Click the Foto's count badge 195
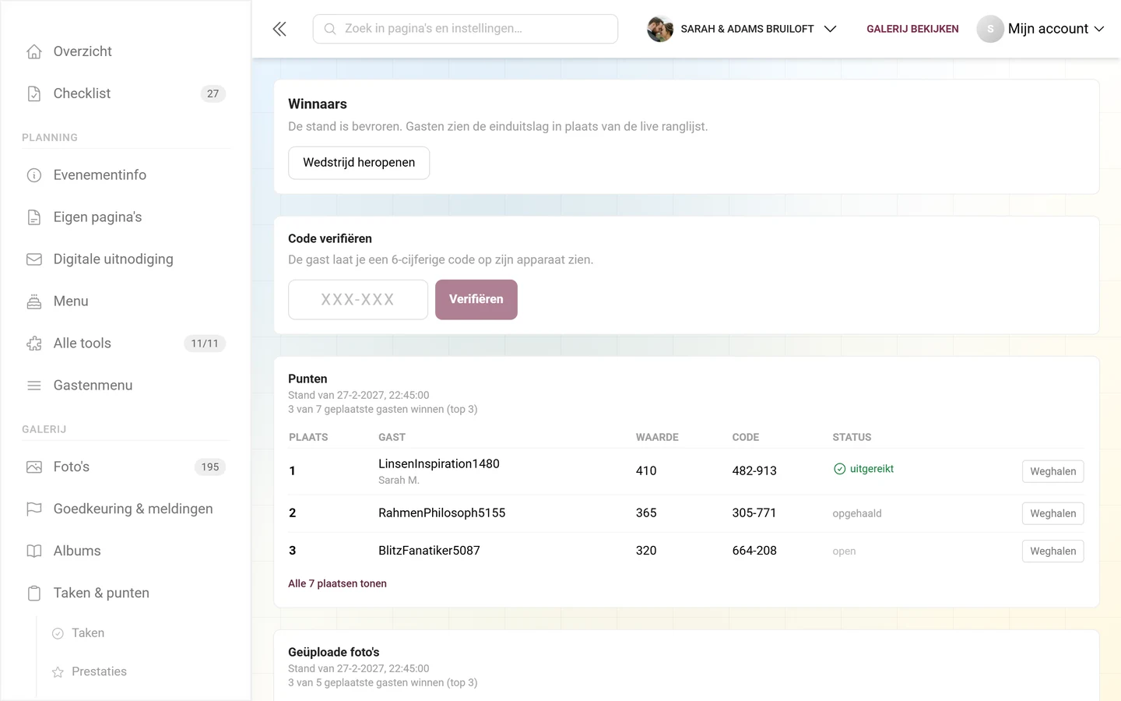Screen dimensions: 1121x701 pos(210,467)
